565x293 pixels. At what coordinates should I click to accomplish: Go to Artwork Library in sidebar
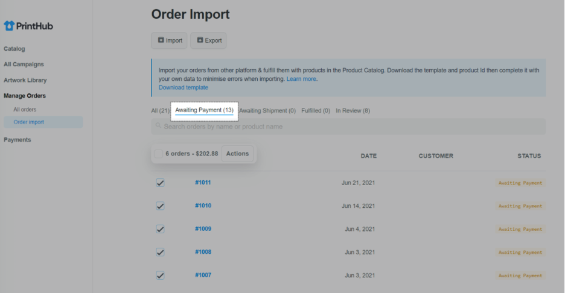coord(25,80)
